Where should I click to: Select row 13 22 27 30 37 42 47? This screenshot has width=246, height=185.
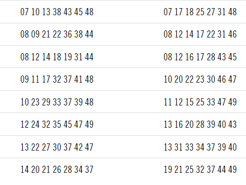(x=57, y=147)
